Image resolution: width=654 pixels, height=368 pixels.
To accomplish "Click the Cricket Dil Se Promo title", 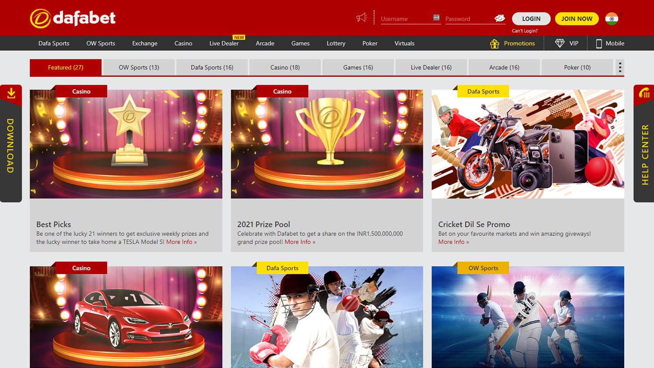I will point(474,225).
